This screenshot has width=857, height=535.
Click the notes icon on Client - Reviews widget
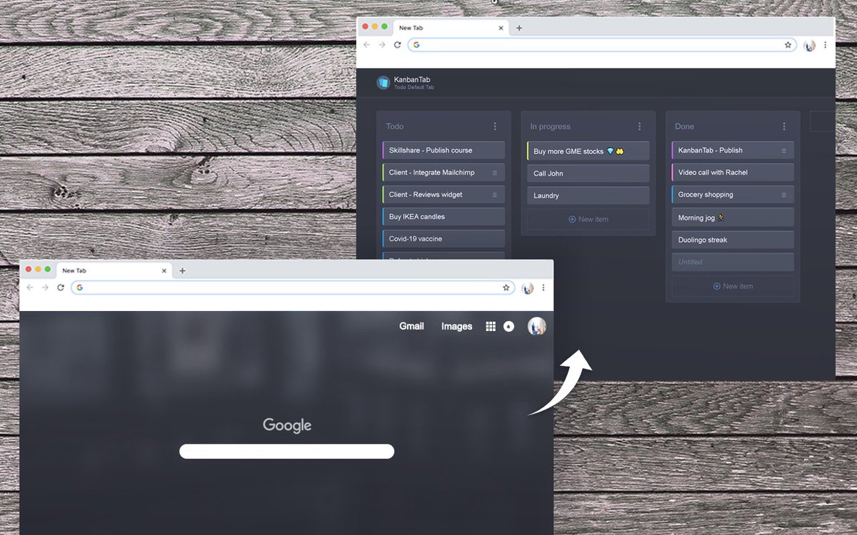pos(495,195)
